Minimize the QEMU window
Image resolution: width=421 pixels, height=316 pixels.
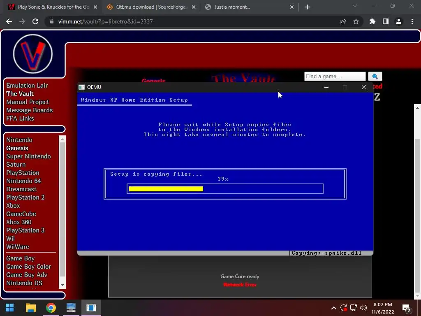pyautogui.click(x=326, y=87)
